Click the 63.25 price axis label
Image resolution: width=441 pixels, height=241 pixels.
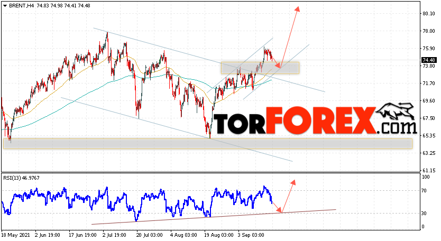(x=429, y=153)
